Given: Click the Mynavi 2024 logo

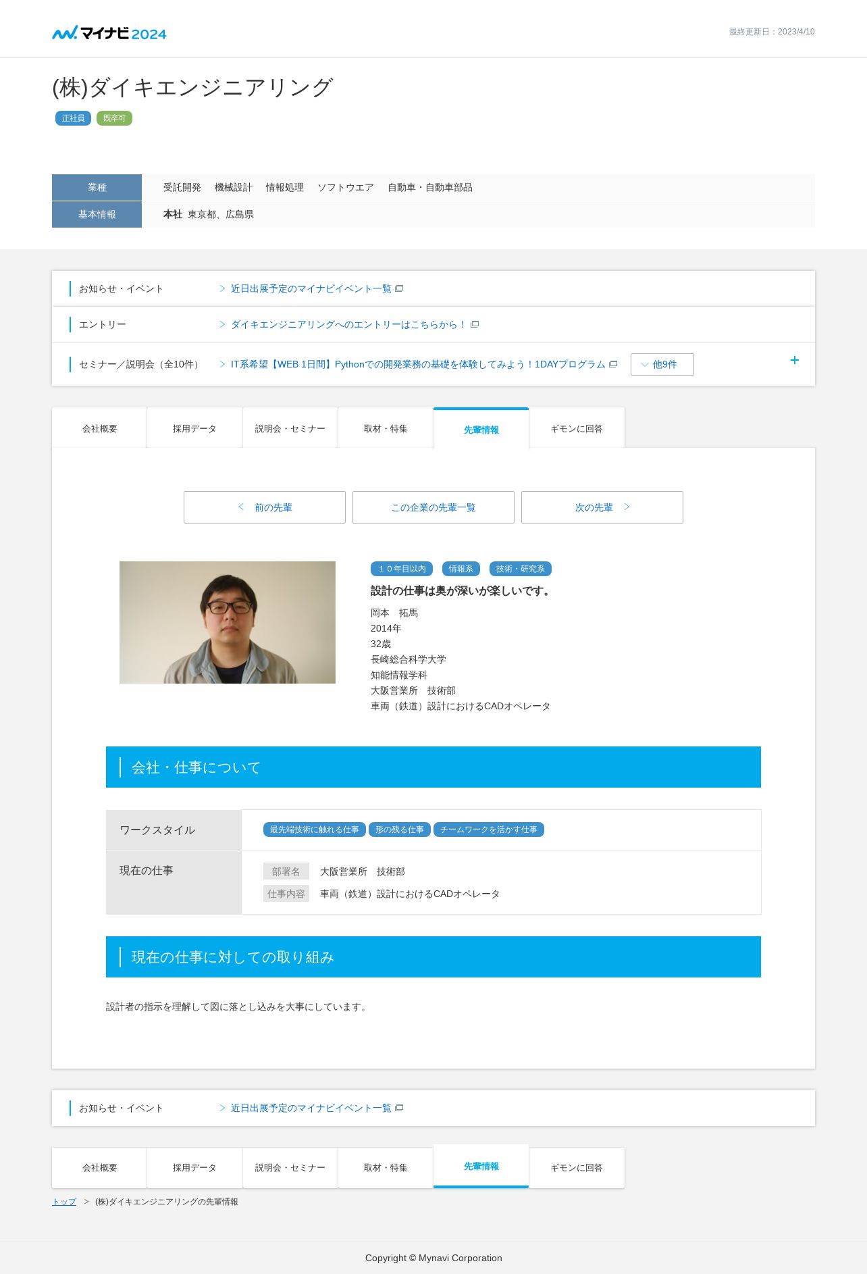Looking at the screenshot, I should tap(109, 32).
